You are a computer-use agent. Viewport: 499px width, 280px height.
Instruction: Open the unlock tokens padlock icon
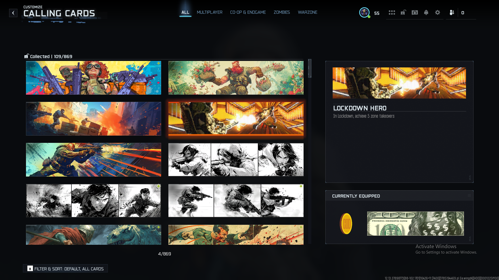pos(403,12)
